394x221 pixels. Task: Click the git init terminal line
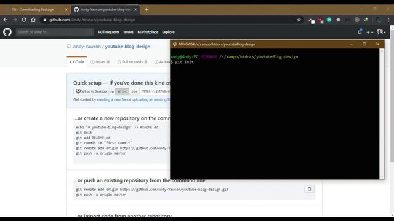pos(182,62)
